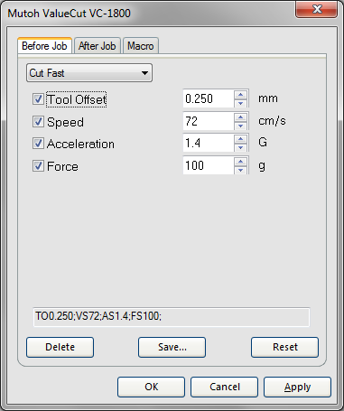
Task: Click the command string field TO0.250;VS72
Action: tap(172, 317)
